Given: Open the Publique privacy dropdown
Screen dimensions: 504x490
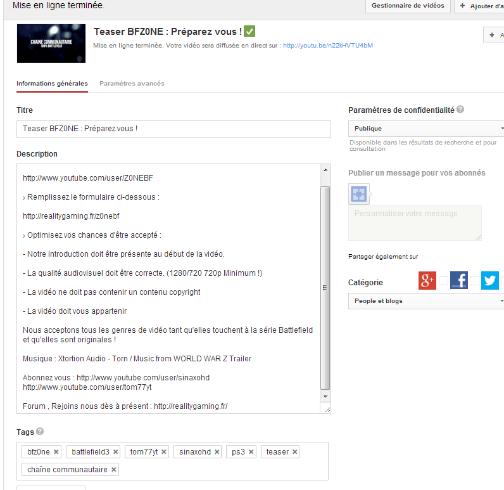Looking at the screenshot, I should (426, 129).
